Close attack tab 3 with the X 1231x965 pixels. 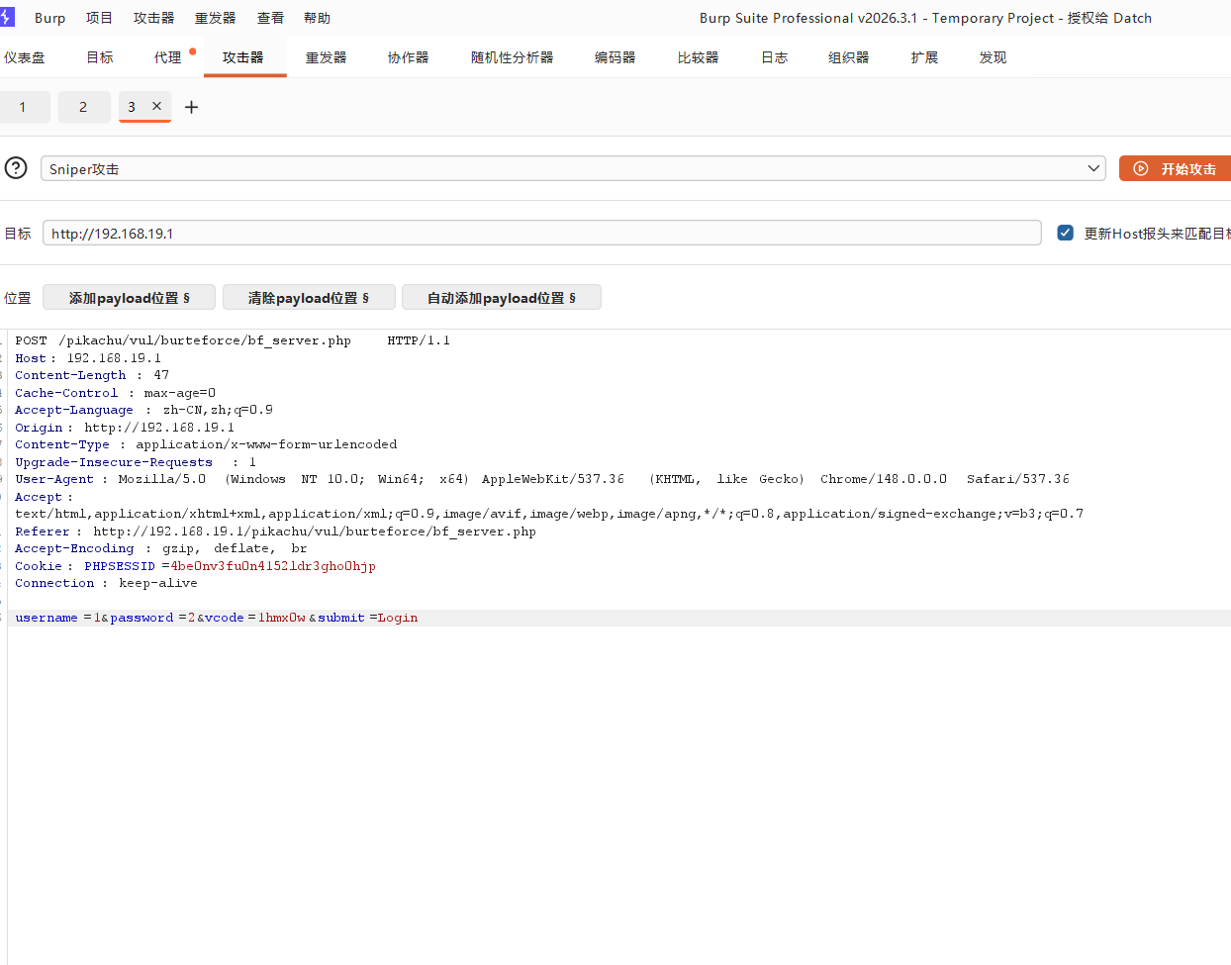click(x=156, y=106)
